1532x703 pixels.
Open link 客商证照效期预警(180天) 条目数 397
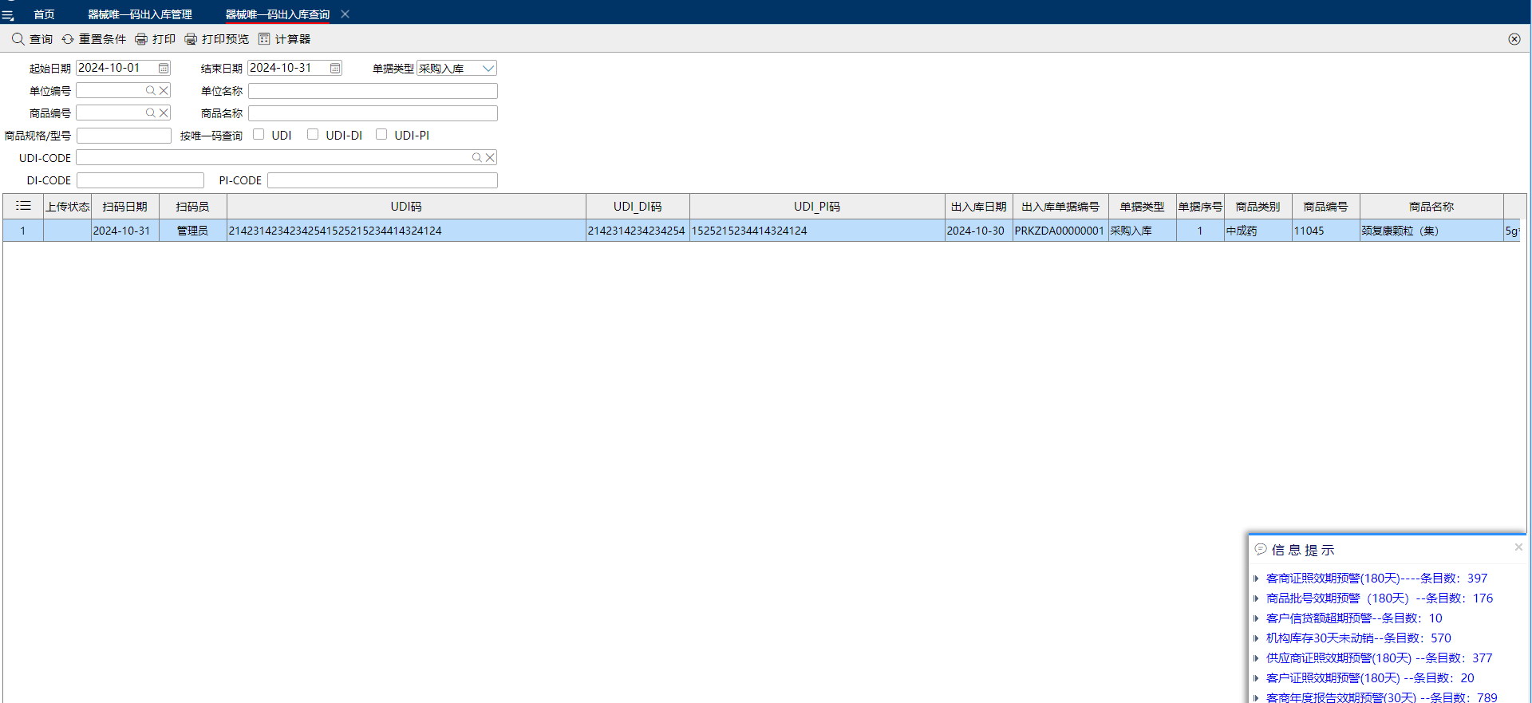coord(1376,578)
